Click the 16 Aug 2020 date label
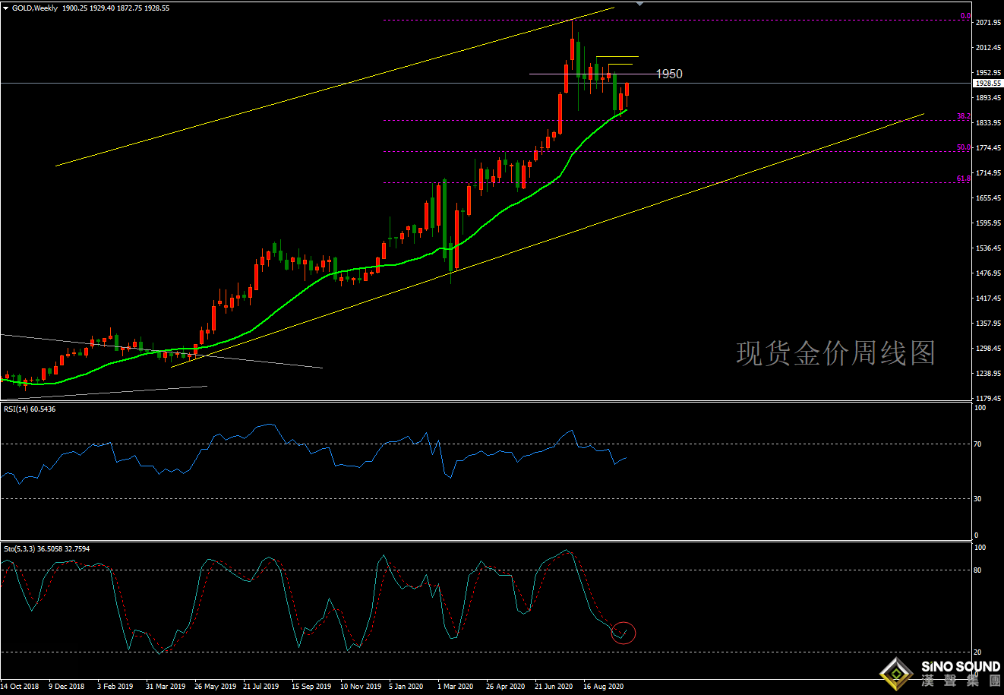Image resolution: width=1004 pixels, height=695 pixels. pos(603,687)
